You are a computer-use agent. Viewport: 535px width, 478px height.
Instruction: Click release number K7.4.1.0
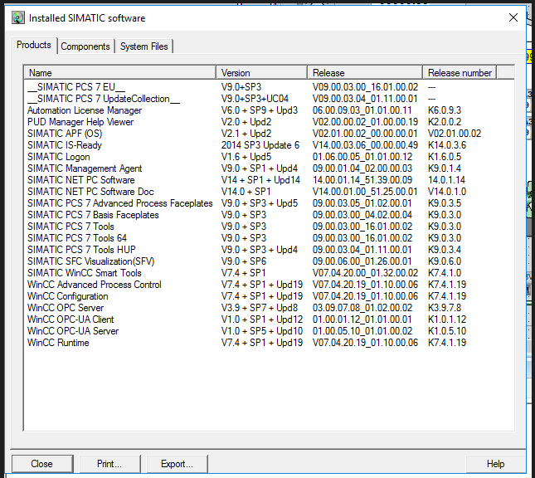(445, 273)
